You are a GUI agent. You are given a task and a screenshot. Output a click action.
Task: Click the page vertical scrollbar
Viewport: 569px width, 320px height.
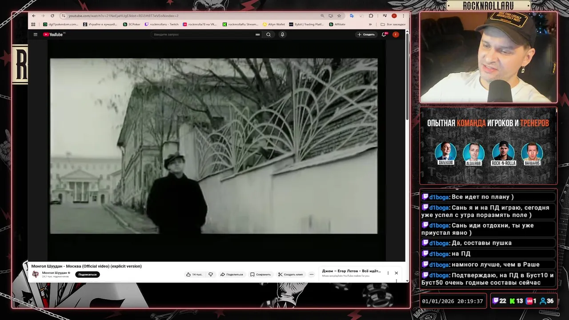click(407, 76)
